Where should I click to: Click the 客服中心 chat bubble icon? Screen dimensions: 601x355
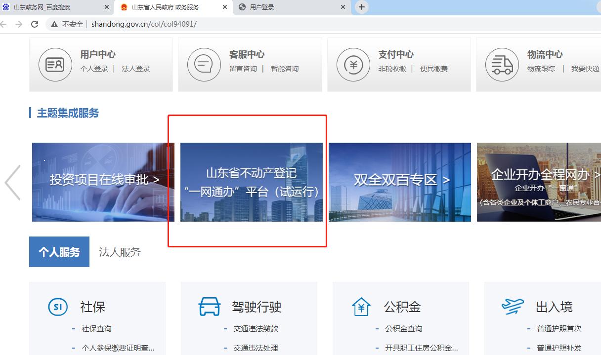(205, 64)
